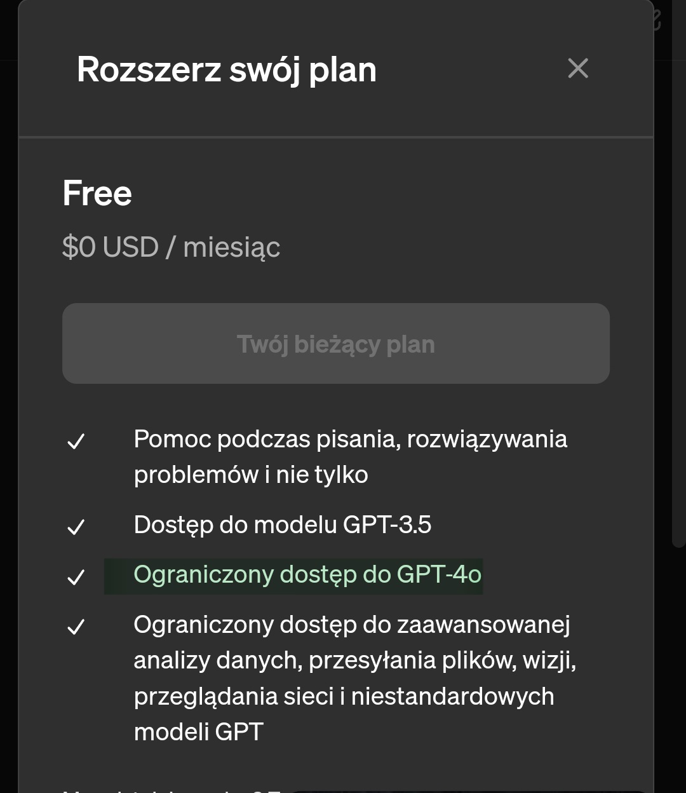The height and width of the screenshot is (793, 686).
Task: Click the "niestandardowych modeli GPT" text
Action: (x=343, y=714)
